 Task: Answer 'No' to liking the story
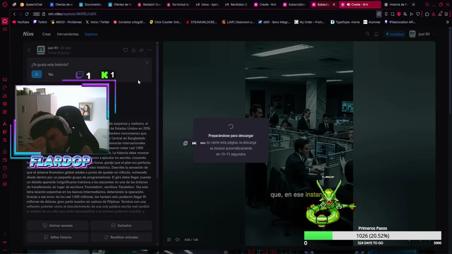(x=51, y=74)
